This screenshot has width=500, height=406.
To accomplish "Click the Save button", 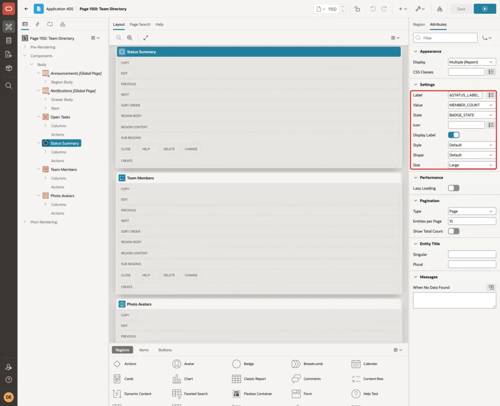I will (x=461, y=9).
